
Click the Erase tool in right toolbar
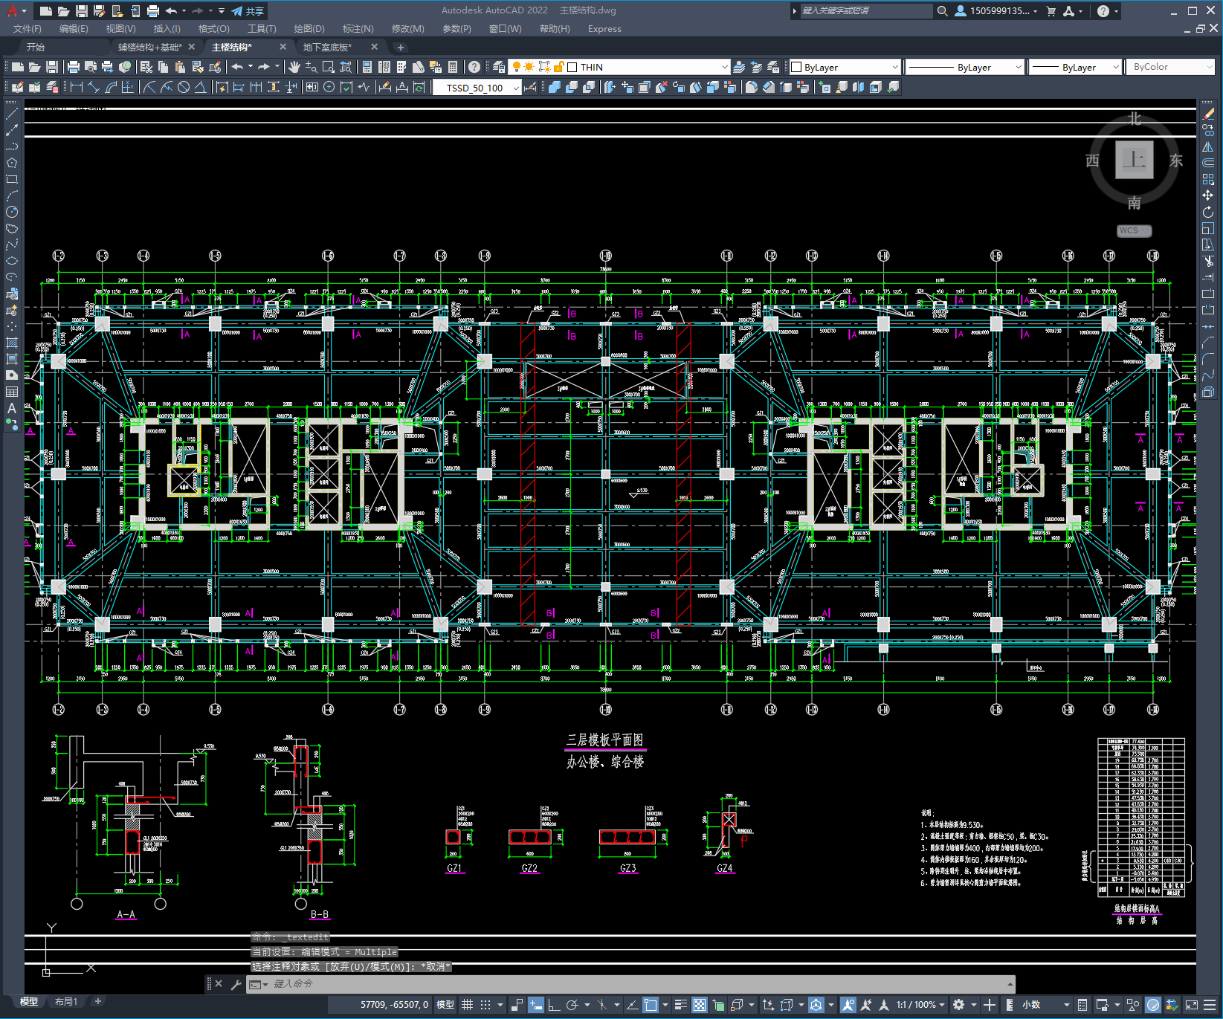coord(1208,114)
